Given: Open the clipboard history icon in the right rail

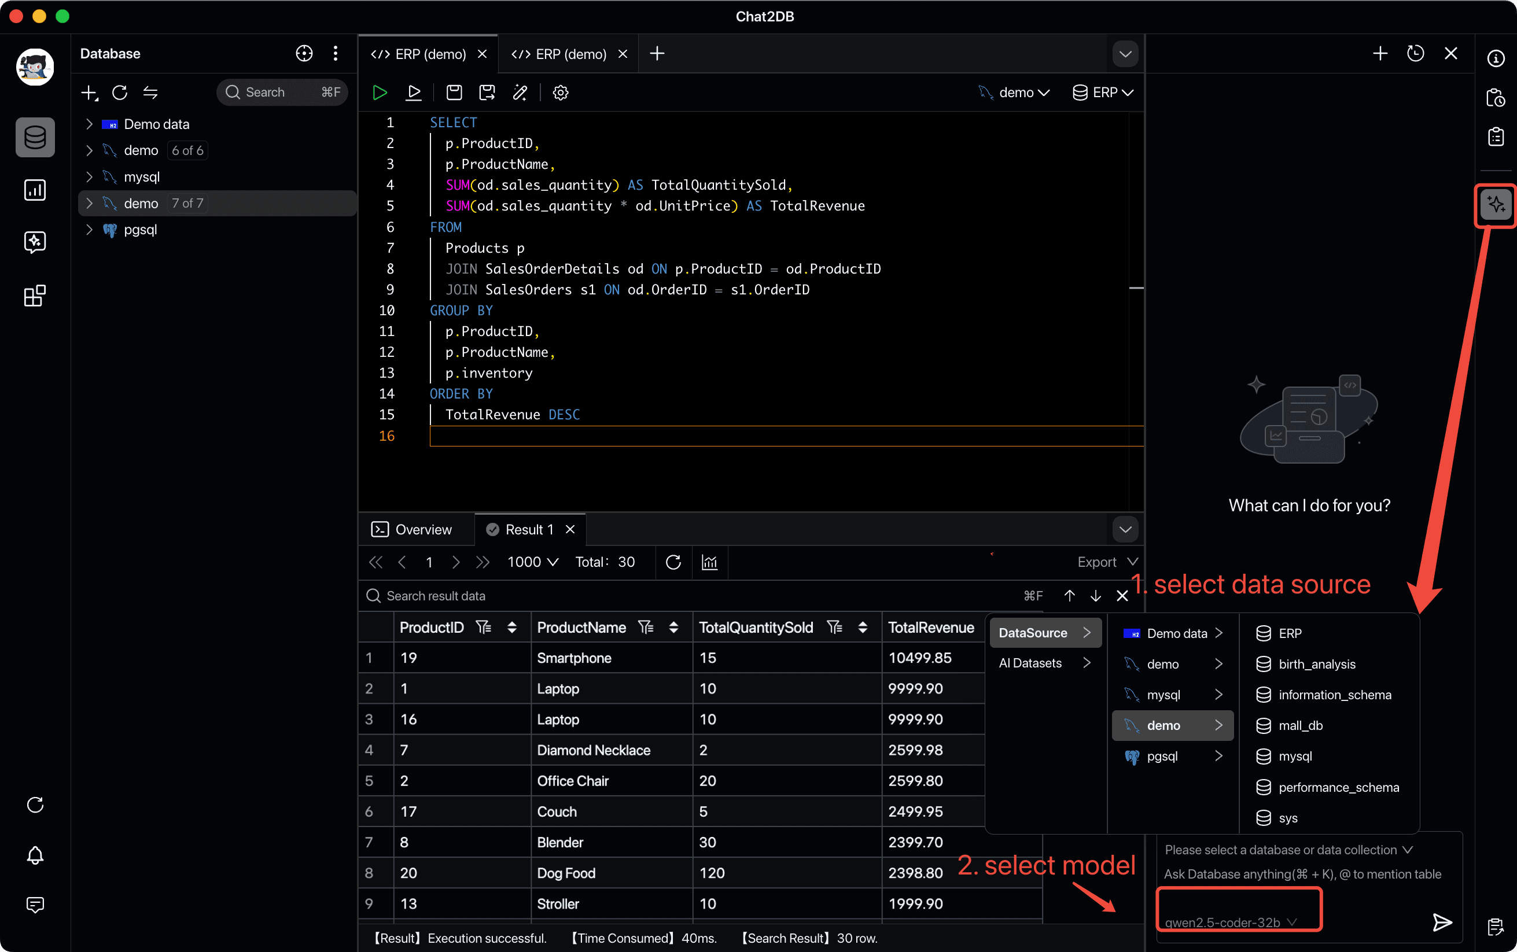Looking at the screenshot, I should click(x=1496, y=98).
